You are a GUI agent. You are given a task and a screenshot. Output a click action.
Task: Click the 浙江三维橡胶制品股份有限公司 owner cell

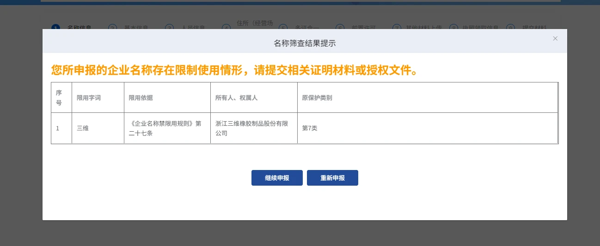pyautogui.click(x=252, y=128)
